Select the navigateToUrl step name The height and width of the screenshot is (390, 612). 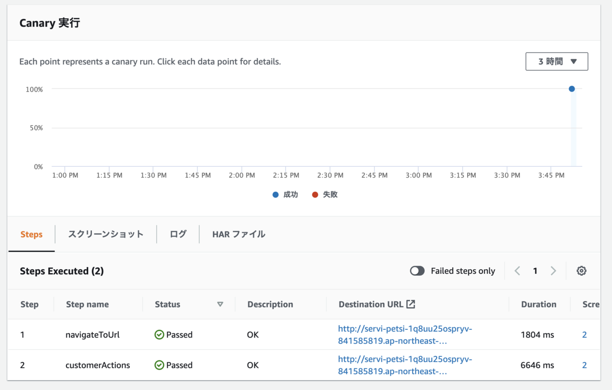[x=93, y=335]
